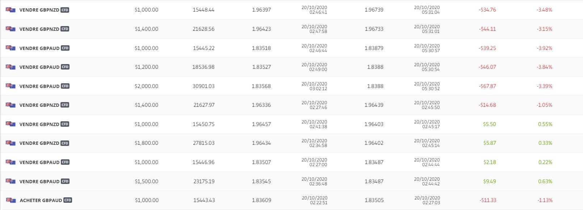
Task: Click the CFD badge on the -$34.76 loss row
Action: click(x=65, y=10)
